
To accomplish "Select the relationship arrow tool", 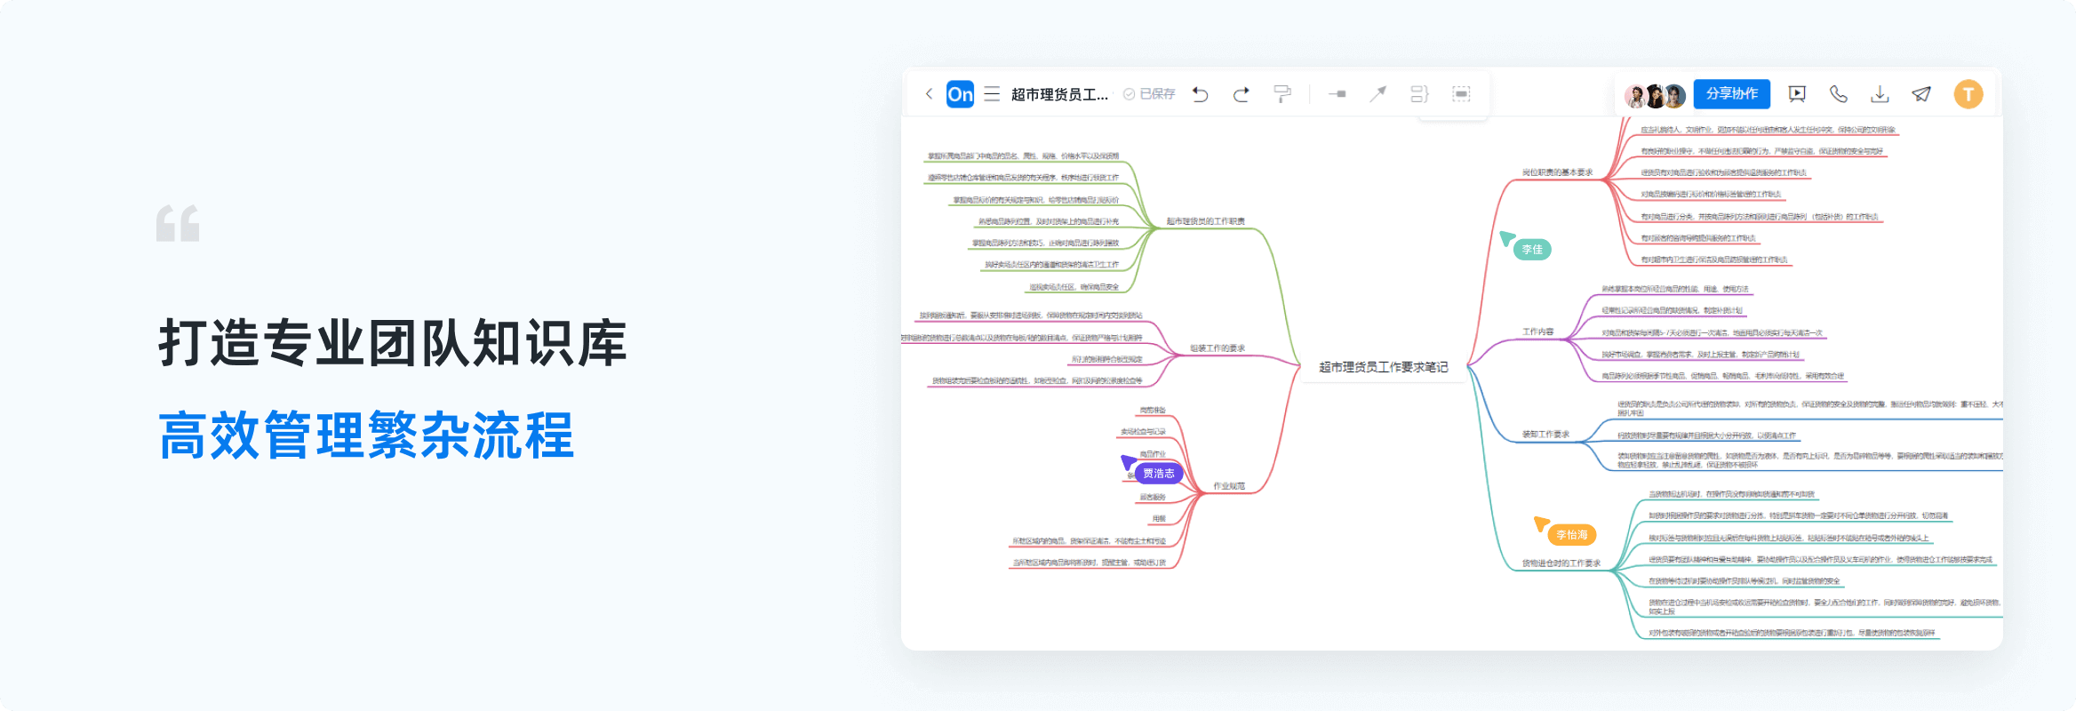I will [1377, 94].
